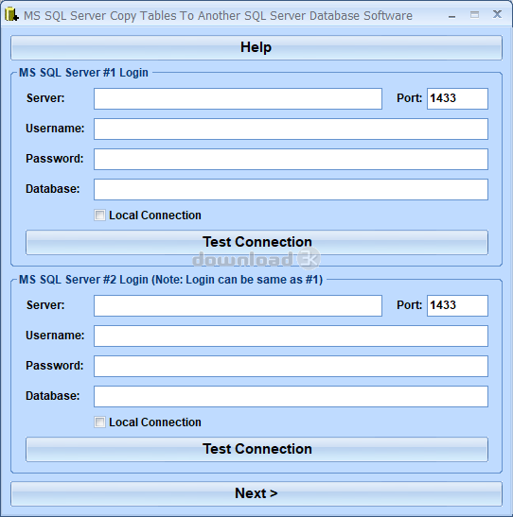Test Connection for SQL Server #1
This screenshot has height=517, width=513.
[256, 242]
